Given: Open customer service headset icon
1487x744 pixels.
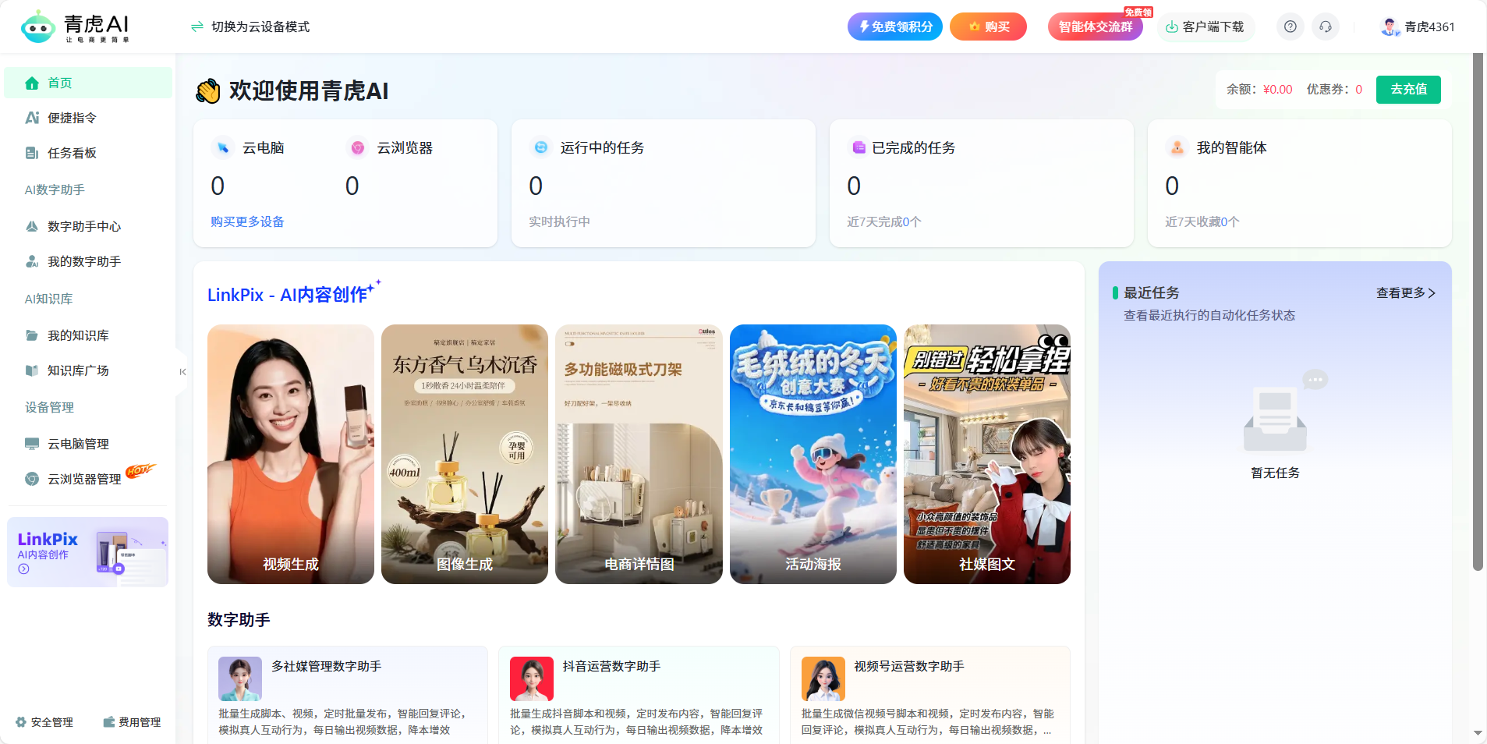Looking at the screenshot, I should 1325,27.
